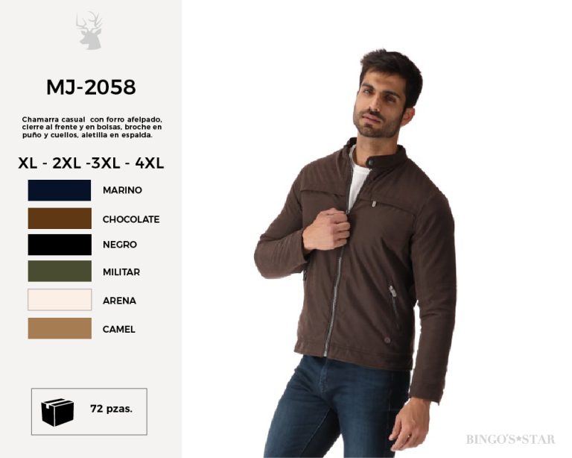Click the CHOCOLATE color label
This screenshot has height=458, width=572.
coord(131,219)
